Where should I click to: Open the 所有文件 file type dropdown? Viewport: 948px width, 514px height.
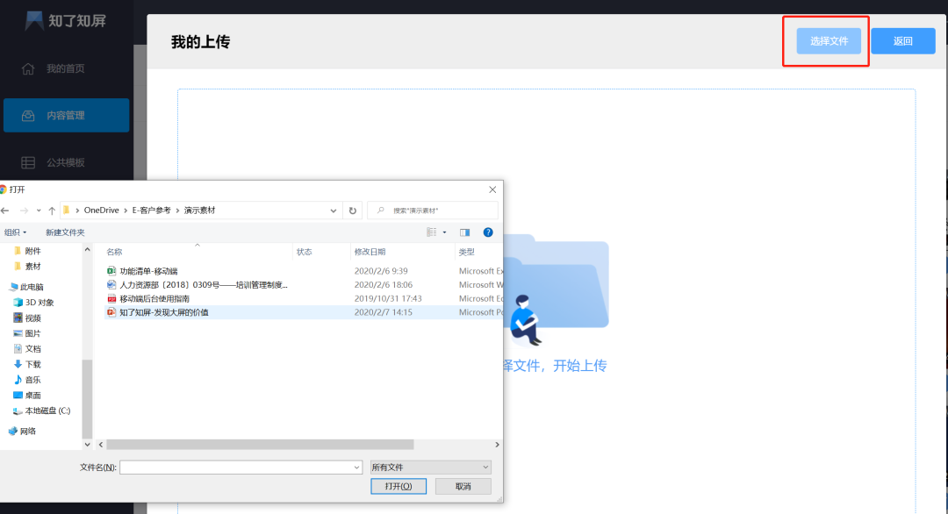(430, 468)
